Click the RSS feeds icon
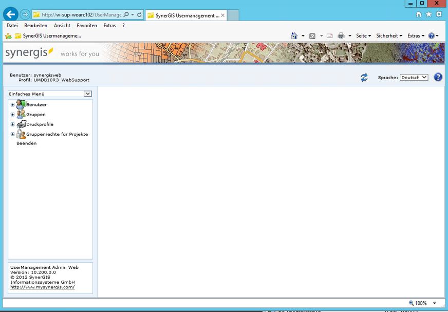 (312, 35)
